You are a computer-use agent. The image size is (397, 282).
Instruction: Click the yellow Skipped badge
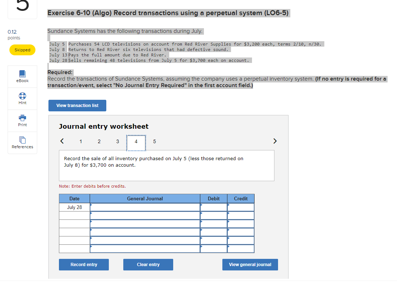(22, 50)
